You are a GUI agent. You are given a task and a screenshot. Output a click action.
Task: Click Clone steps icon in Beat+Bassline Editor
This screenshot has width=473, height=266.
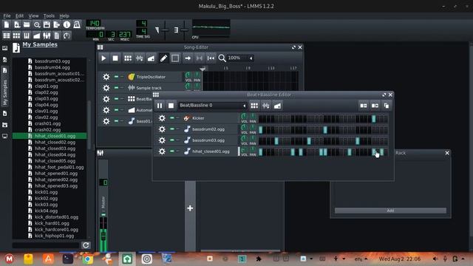pyautogui.click(x=387, y=106)
